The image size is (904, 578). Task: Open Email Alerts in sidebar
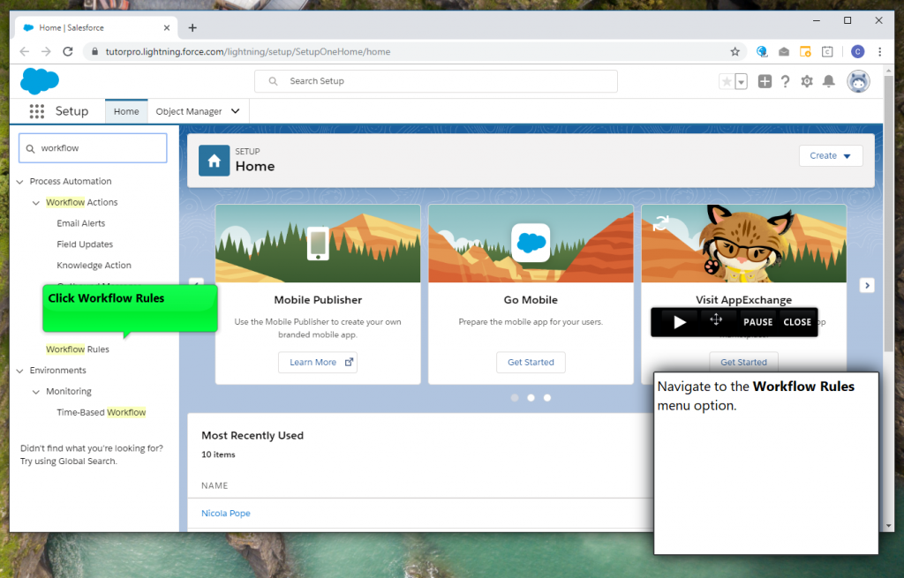tap(80, 223)
